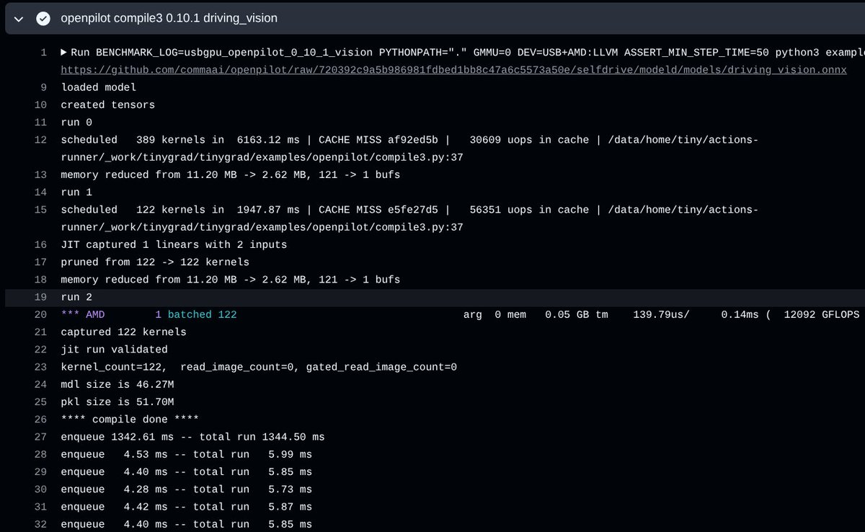Screen dimensions: 865x532
Task: Click line number 26 compile done
Action: pos(40,420)
